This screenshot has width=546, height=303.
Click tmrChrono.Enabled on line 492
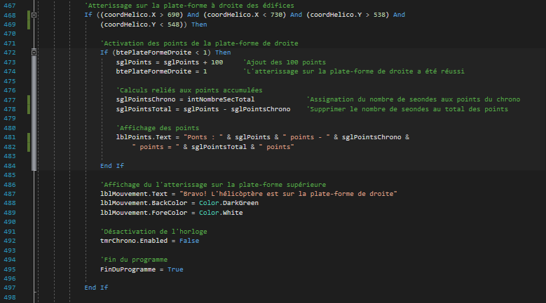pyautogui.click(x=134, y=241)
